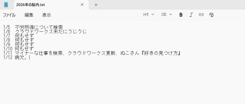Toggle italic formatting button

click(191, 15)
